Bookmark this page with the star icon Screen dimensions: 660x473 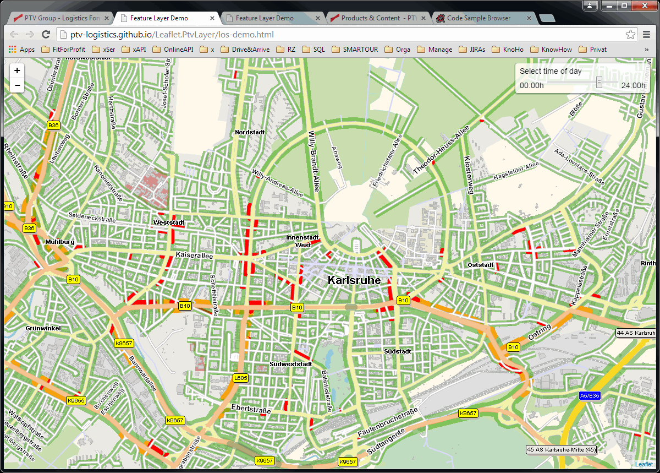click(630, 35)
